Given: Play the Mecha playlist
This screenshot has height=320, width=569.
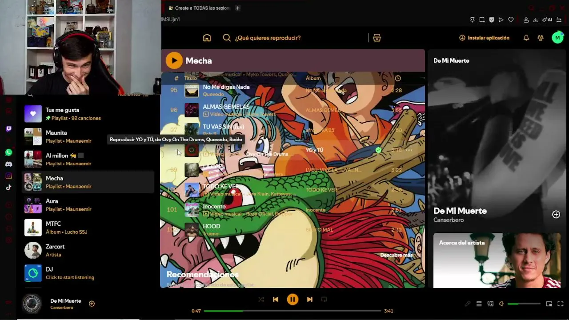Looking at the screenshot, I should (x=174, y=60).
